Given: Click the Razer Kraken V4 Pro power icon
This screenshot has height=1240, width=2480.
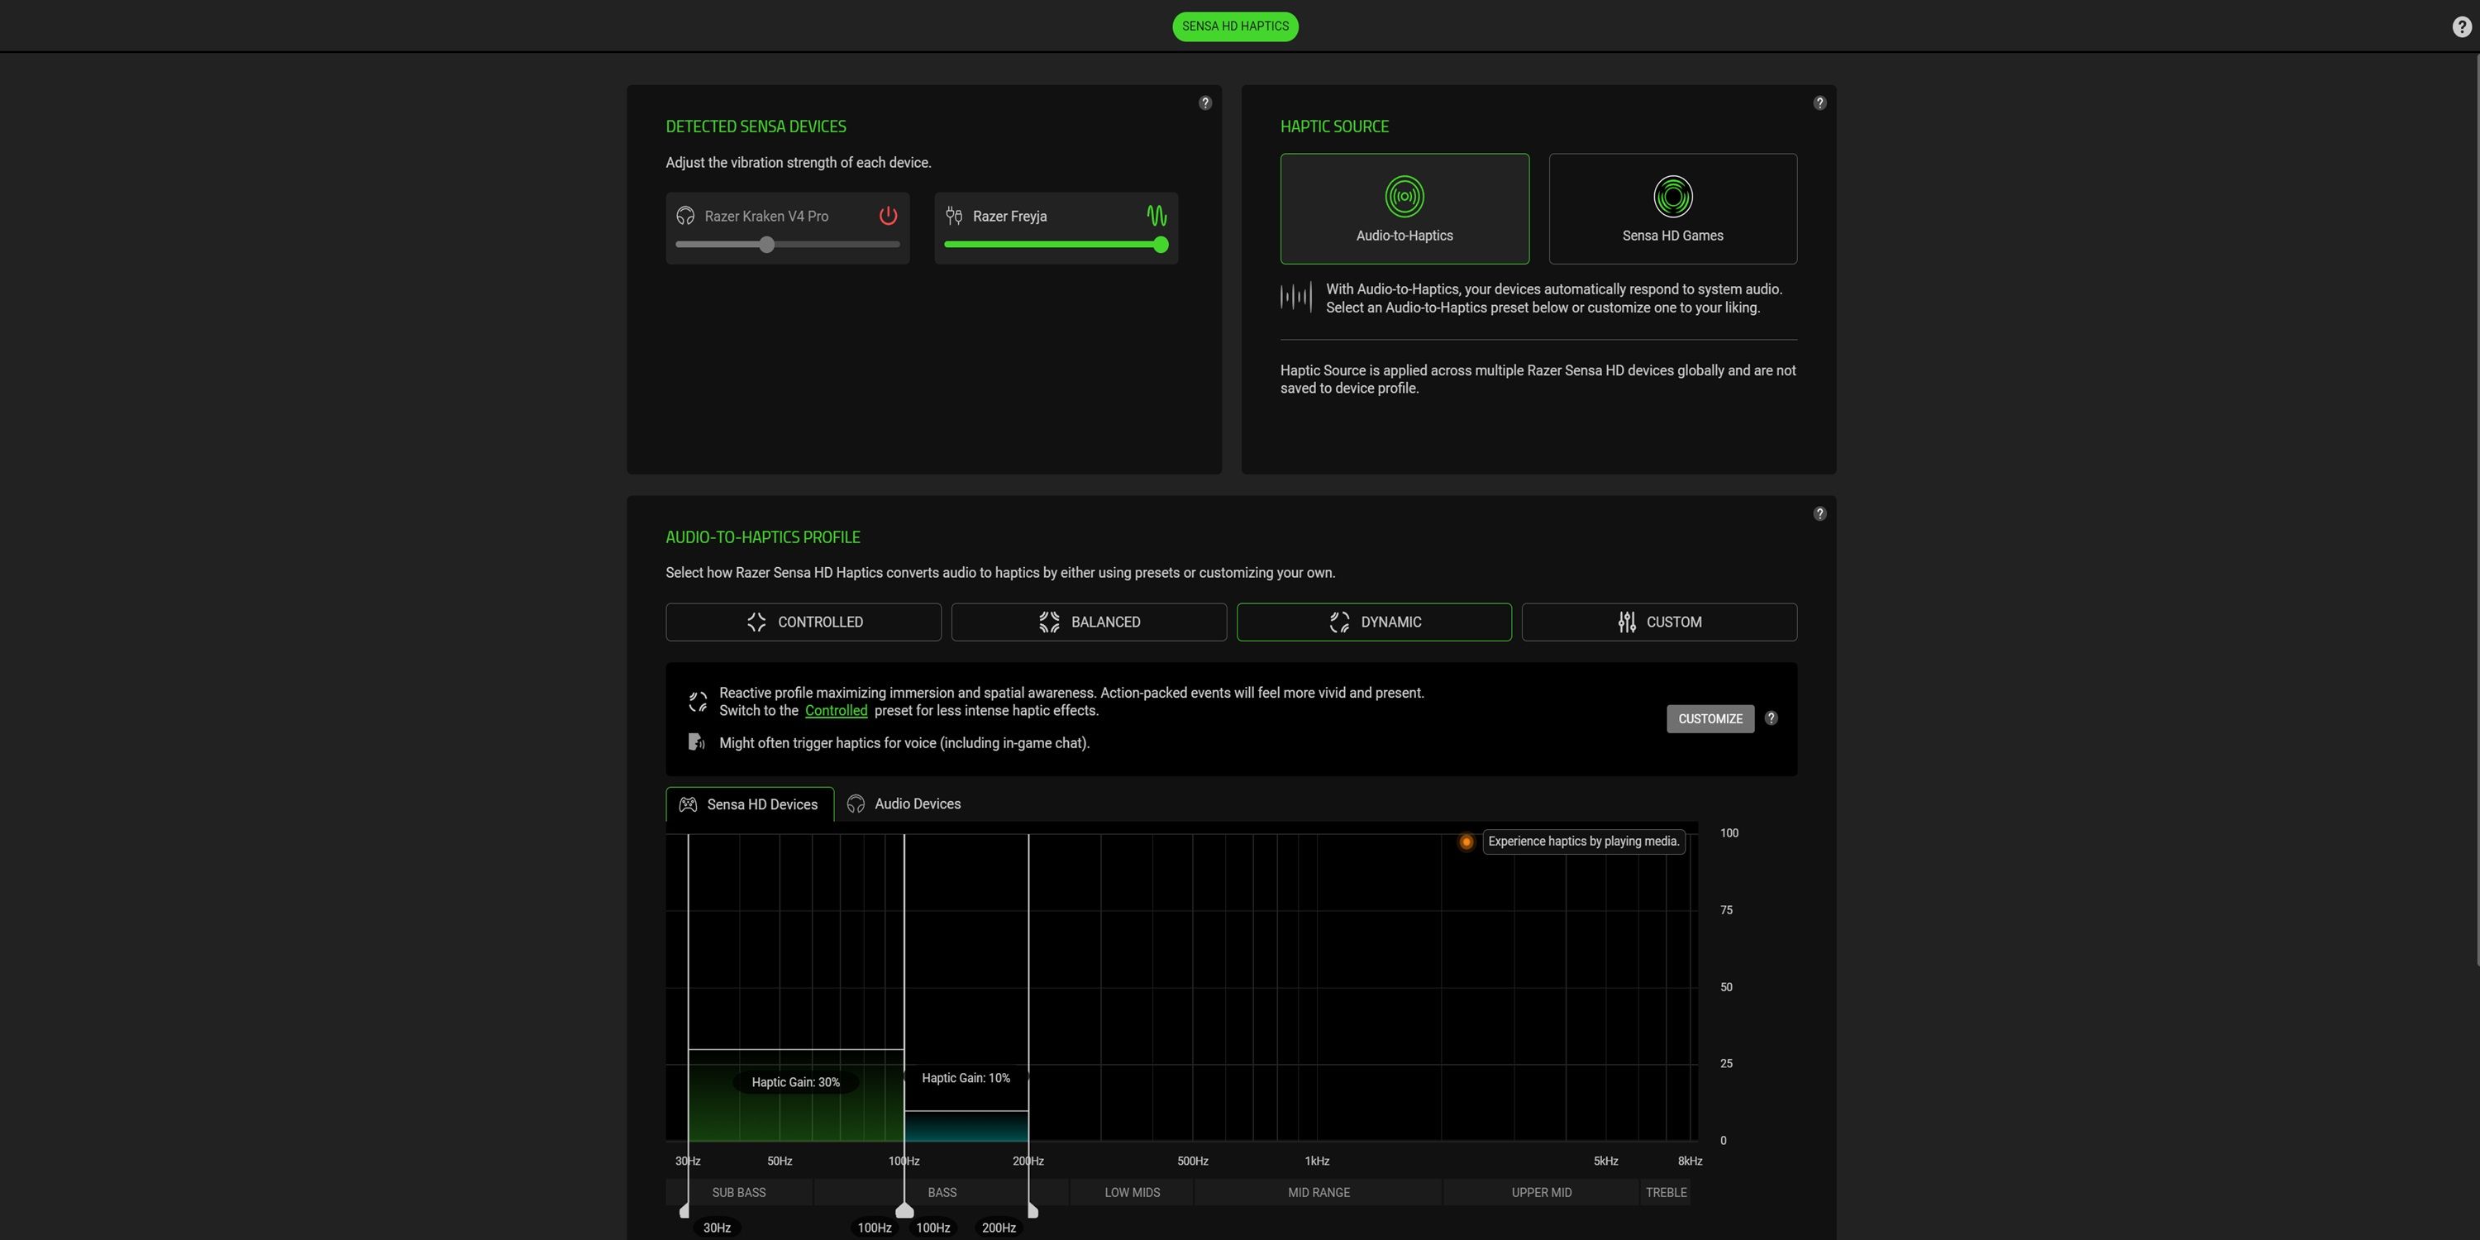Looking at the screenshot, I should 888,216.
